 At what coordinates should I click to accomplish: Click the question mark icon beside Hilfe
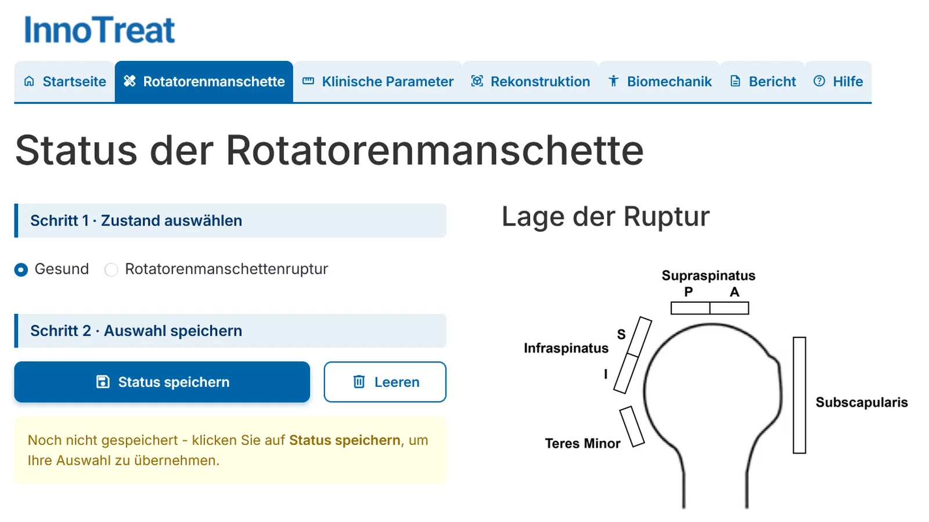coord(819,81)
